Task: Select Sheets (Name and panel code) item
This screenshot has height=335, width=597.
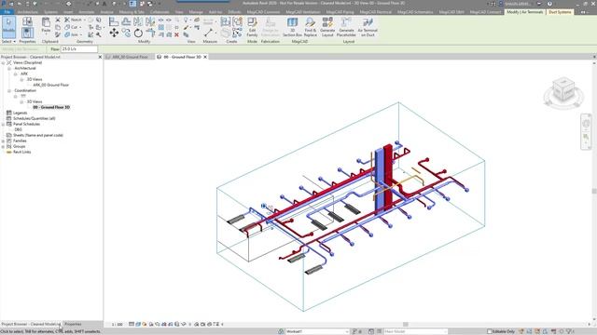Action: (x=38, y=135)
